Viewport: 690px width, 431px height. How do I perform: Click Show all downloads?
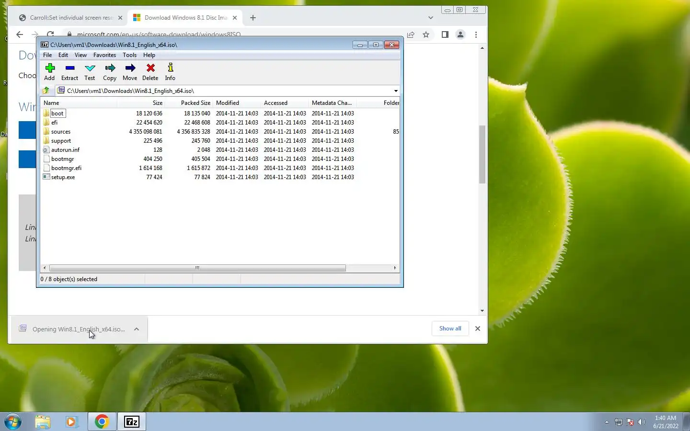[x=450, y=329]
